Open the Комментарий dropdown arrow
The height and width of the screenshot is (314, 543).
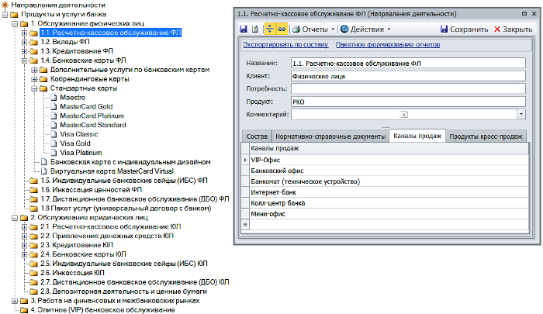pos(521,114)
